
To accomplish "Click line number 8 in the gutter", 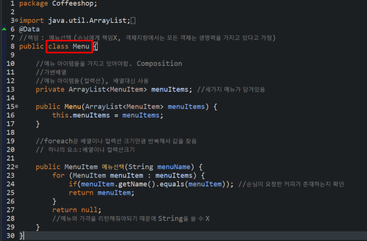I will tap(13, 46).
